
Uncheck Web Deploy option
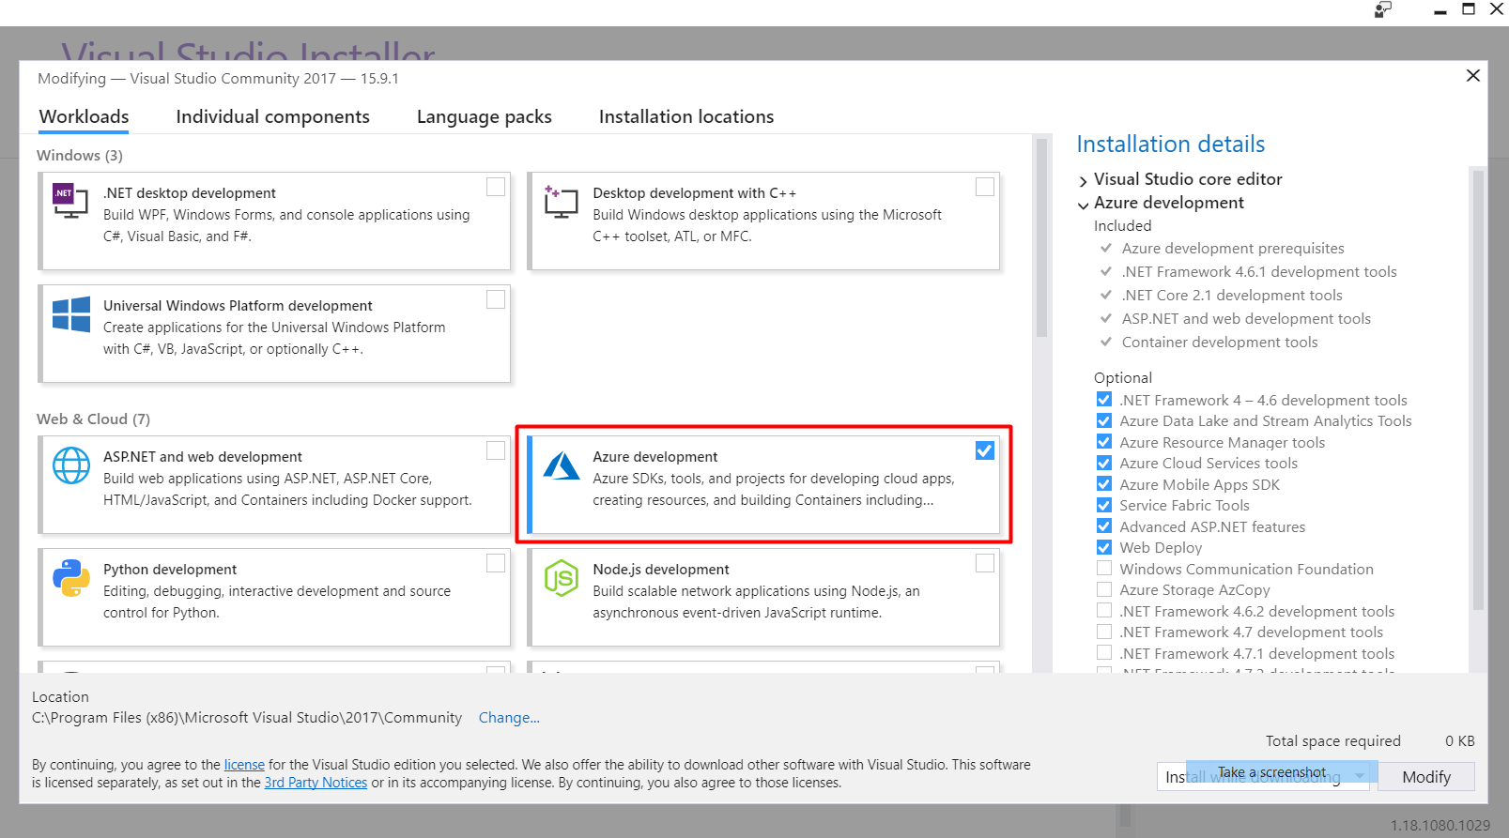click(1104, 547)
